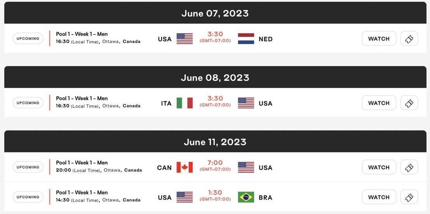Click BRA team name label
This screenshot has height=214, width=430.
(265, 198)
